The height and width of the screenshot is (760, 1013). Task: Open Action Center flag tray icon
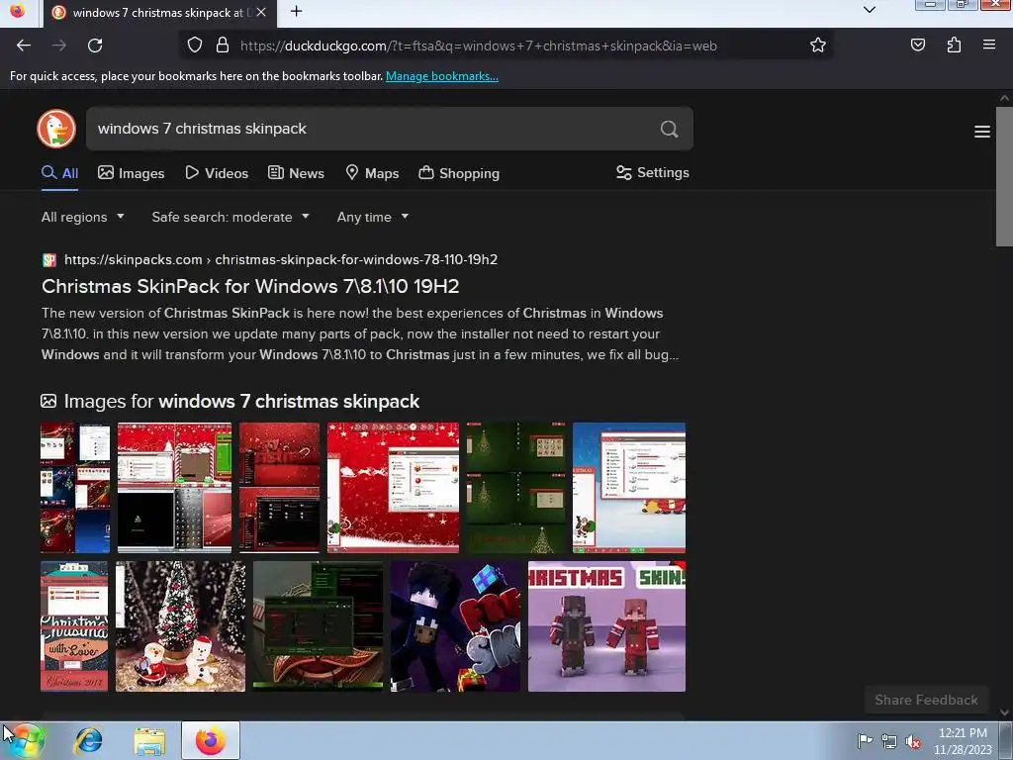click(x=865, y=740)
